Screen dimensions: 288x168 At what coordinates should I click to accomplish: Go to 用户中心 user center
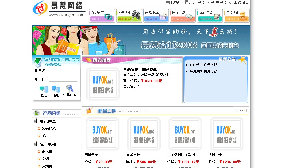coord(195,2)
